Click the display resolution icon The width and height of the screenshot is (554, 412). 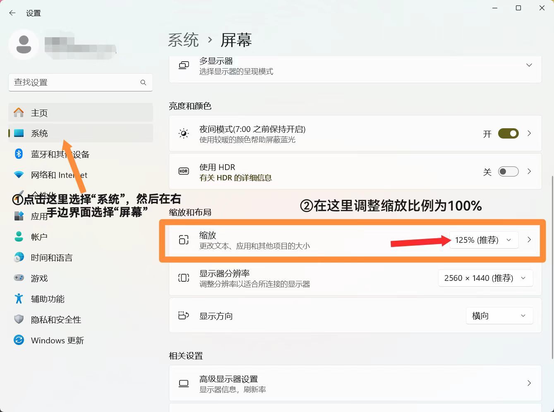(x=184, y=278)
